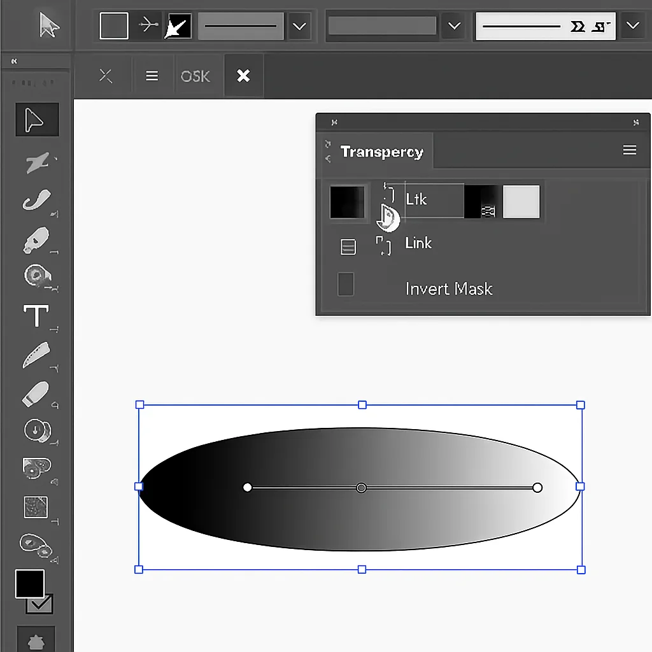Click the top-left bounding box handle
This screenshot has height=652, width=652.
[139, 404]
